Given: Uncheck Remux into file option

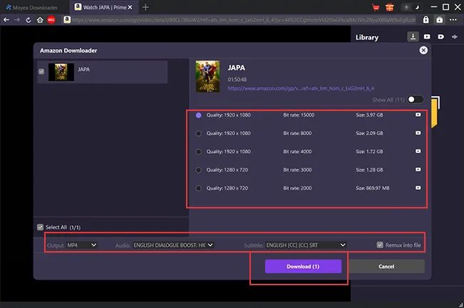Looking at the screenshot, I should click(x=379, y=245).
